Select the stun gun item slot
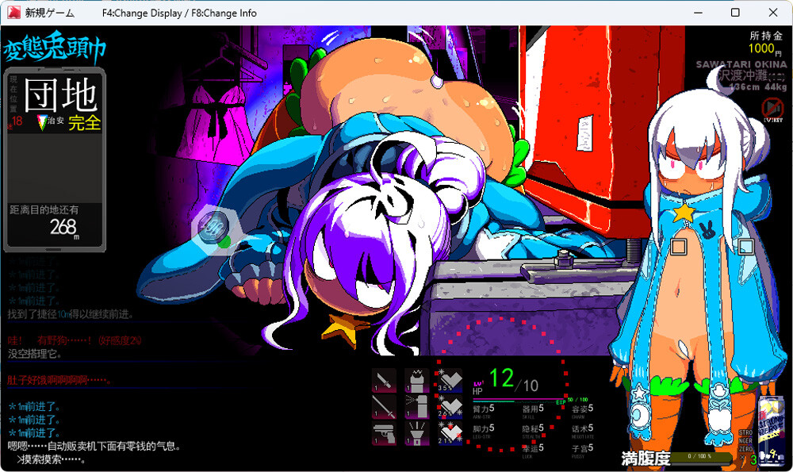 pos(417,381)
